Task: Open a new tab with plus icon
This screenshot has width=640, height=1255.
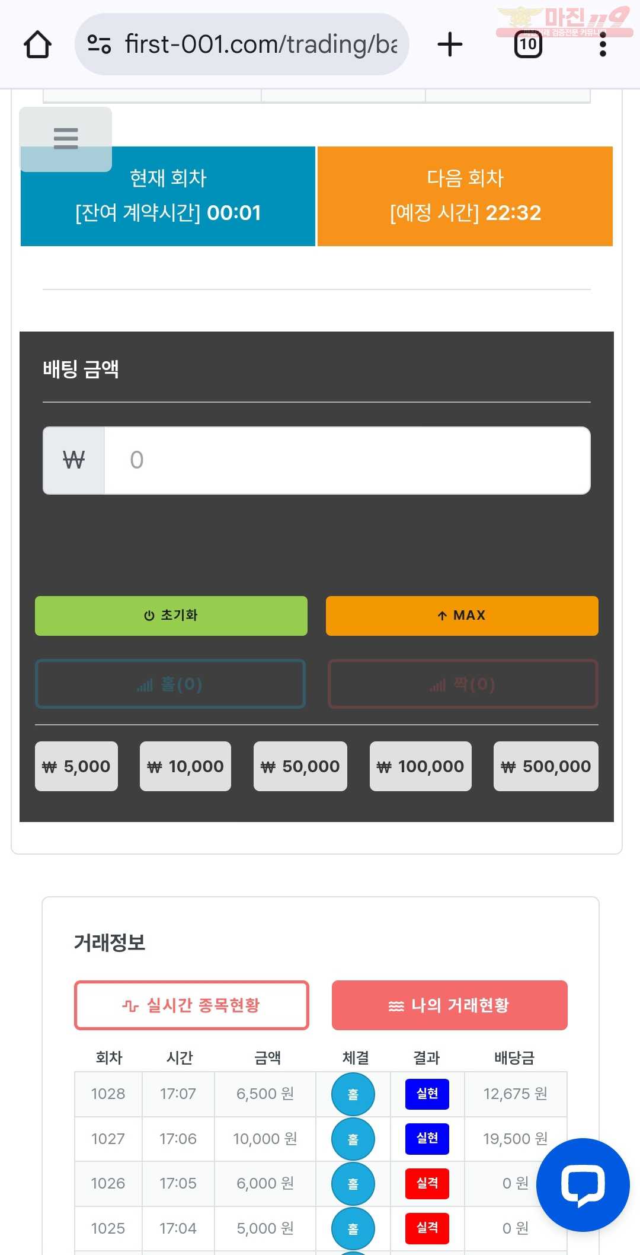Action: point(450,44)
